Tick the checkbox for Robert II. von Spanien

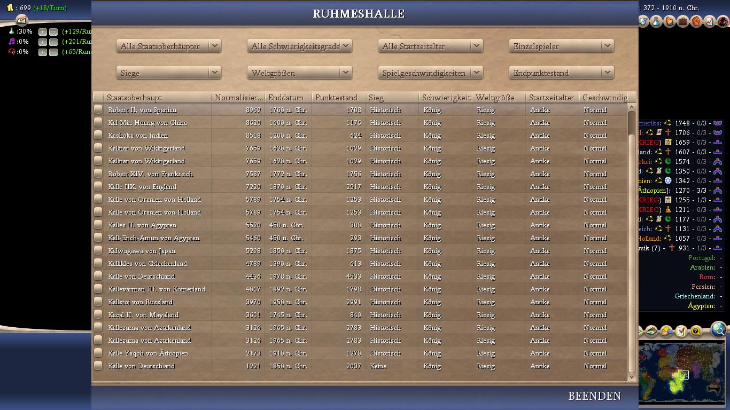click(x=98, y=109)
